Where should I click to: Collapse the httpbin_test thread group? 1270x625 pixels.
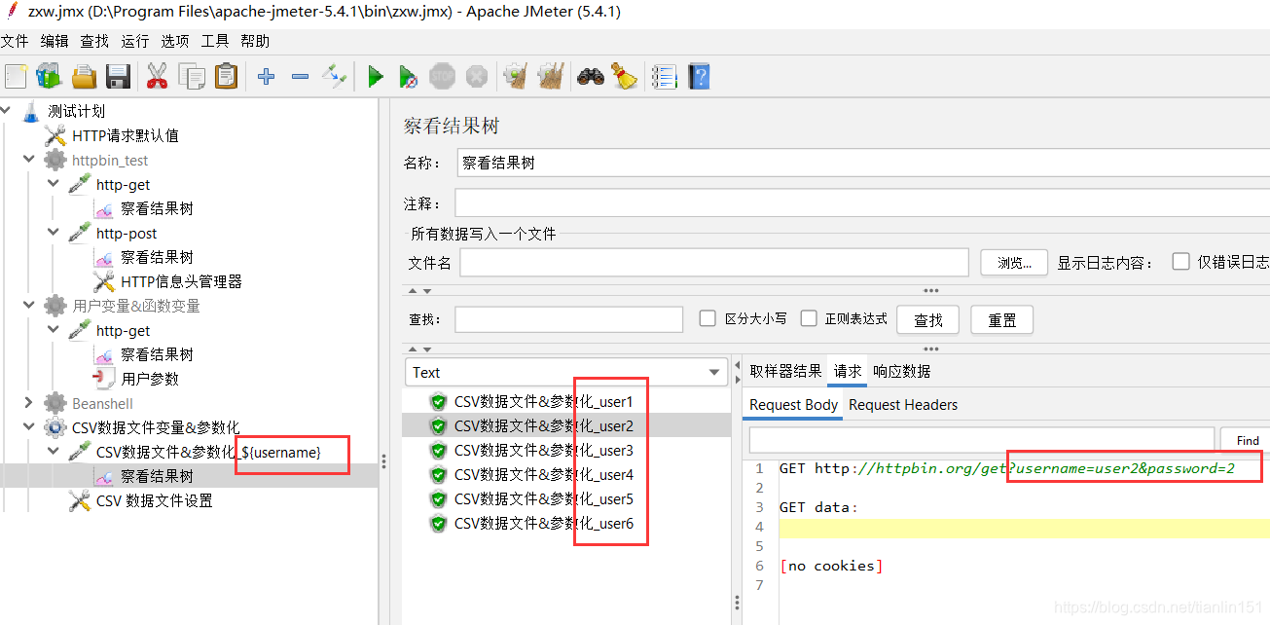click(x=28, y=160)
